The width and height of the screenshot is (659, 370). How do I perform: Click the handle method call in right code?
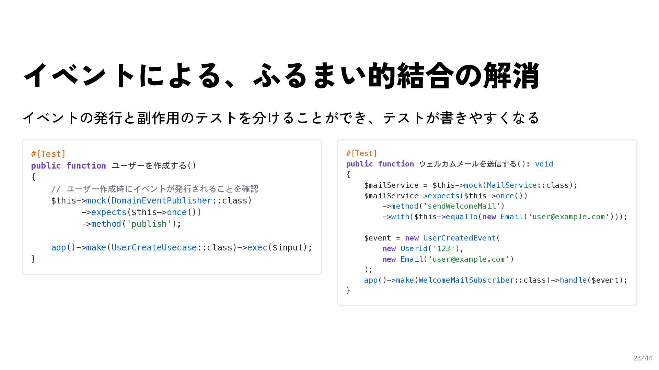573,280
